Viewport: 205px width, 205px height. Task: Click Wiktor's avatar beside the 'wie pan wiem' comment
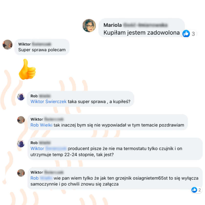[x=21, y=173]
